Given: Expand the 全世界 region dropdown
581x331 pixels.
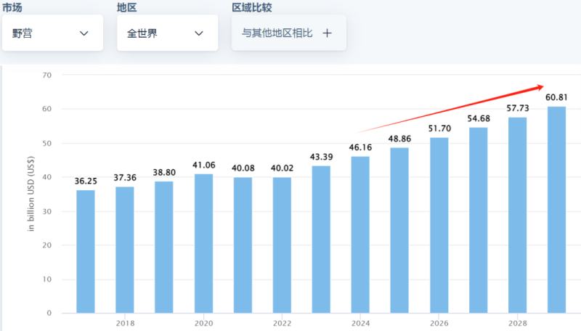Looking at the screenshot, I should pos(166,33).
